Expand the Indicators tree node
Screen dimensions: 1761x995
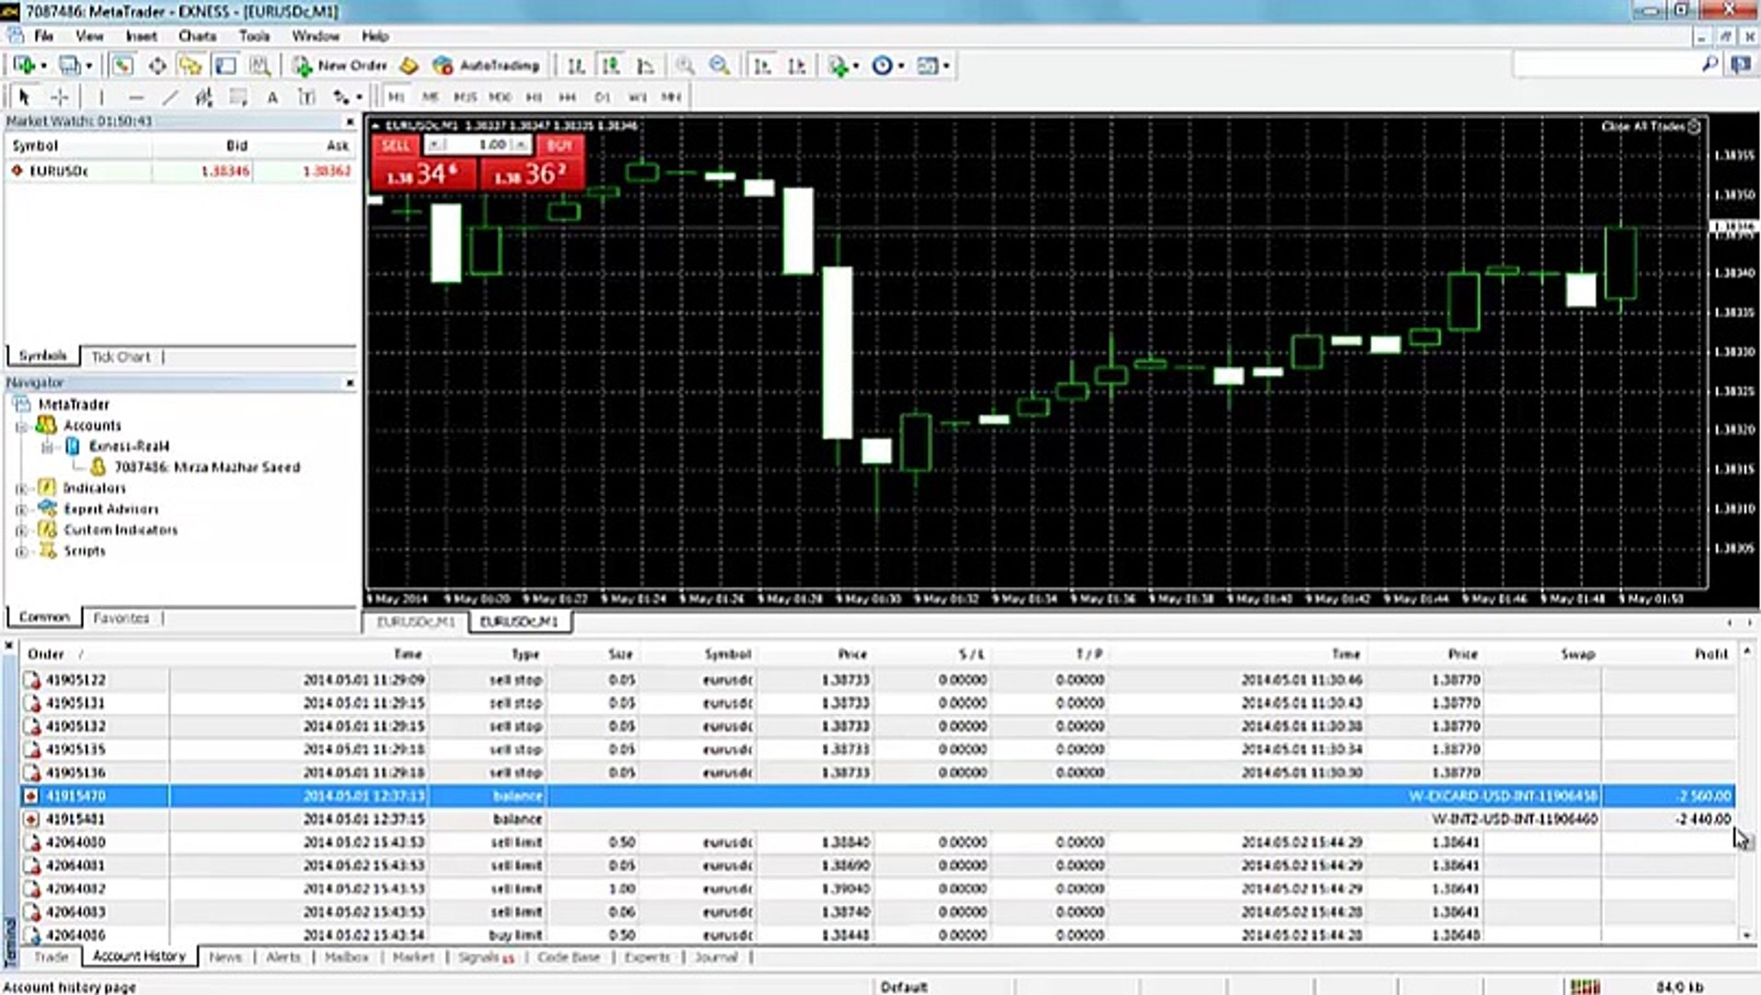click(x=23, y=488)
